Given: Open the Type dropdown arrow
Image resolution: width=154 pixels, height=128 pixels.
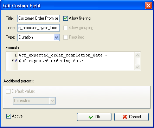Looking at the screenshot, I should tap(56, 38).
